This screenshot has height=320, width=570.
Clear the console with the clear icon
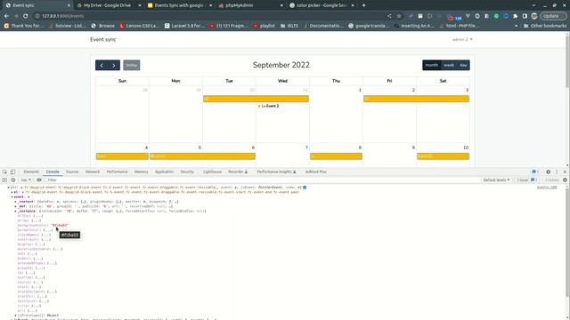(13, 180)
